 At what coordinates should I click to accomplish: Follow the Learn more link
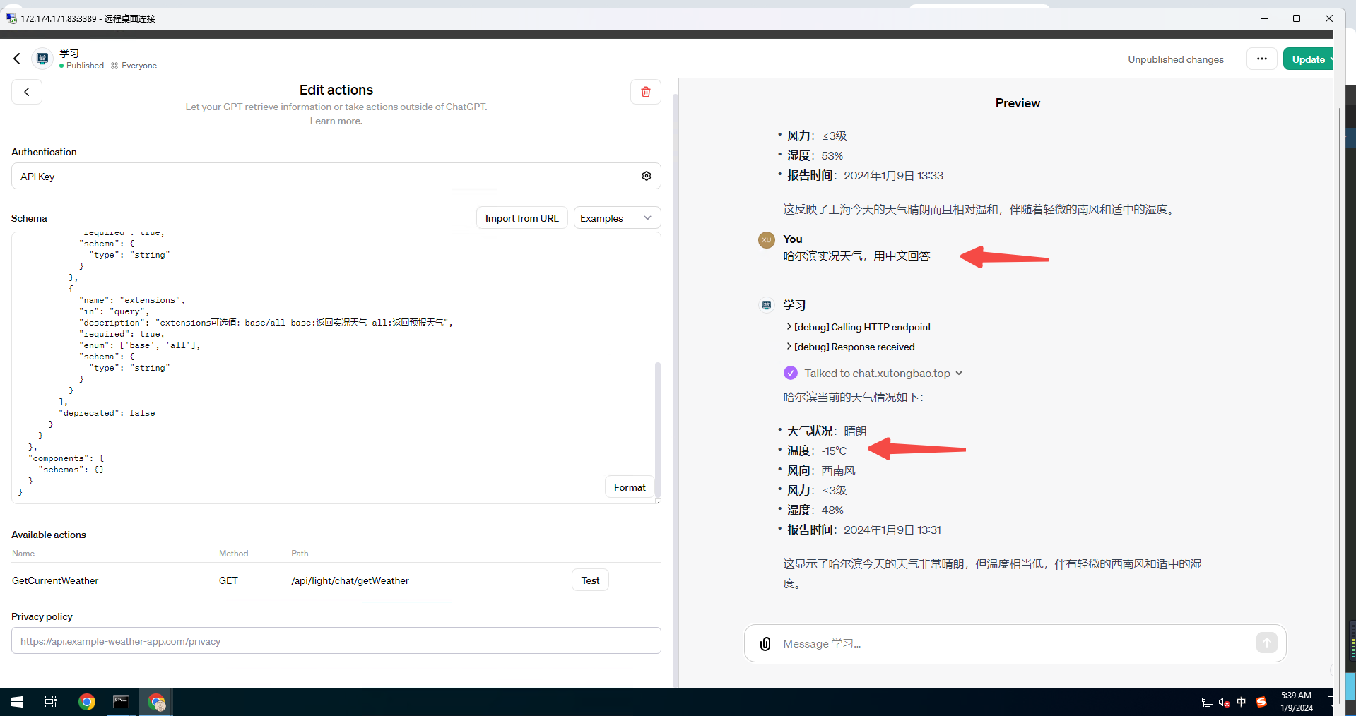[x=336, y=121]
